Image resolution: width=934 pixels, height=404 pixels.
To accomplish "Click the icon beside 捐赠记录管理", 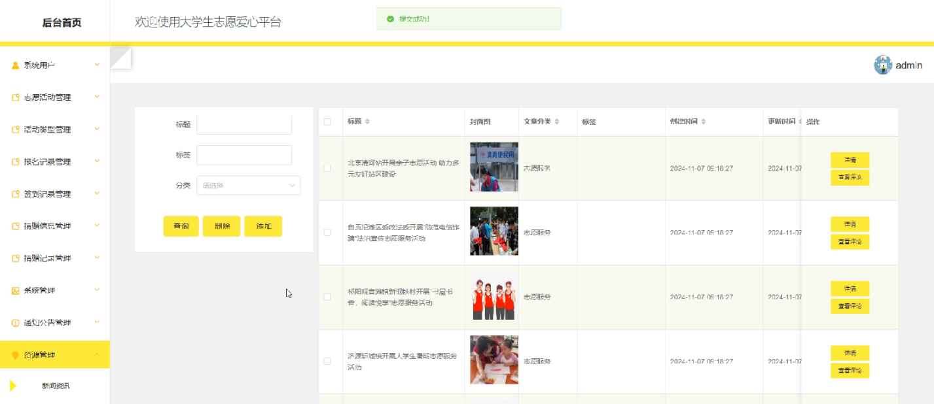I will [x=16, y=258].
